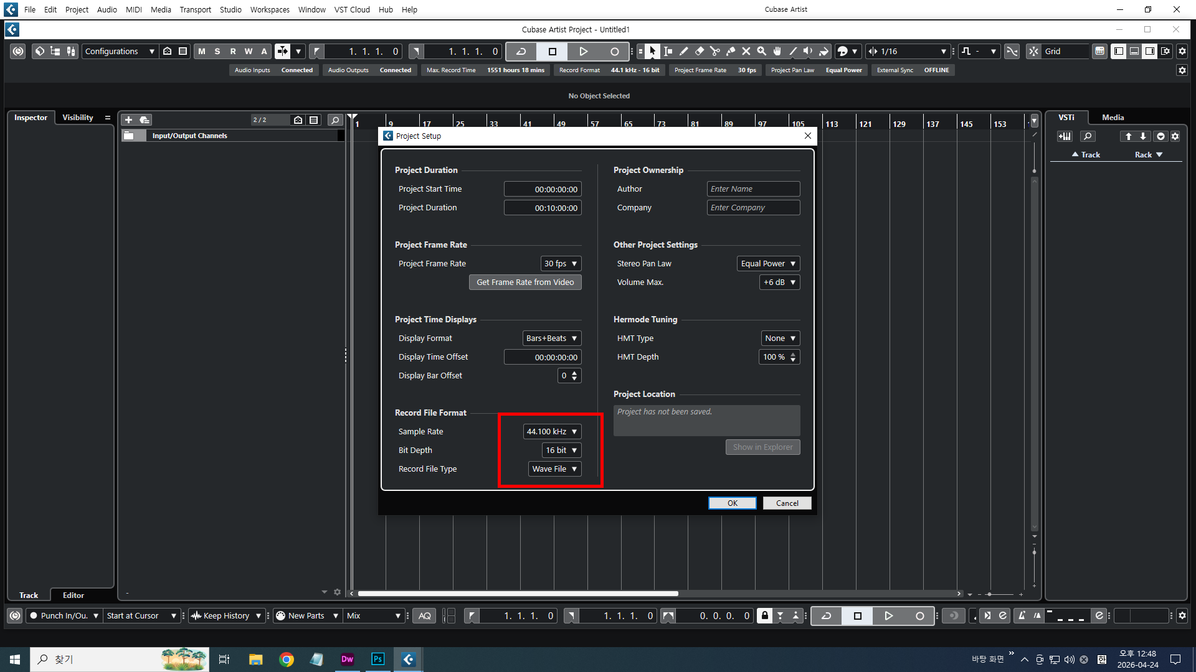Open the Display Format dropdown

[552, 338]
